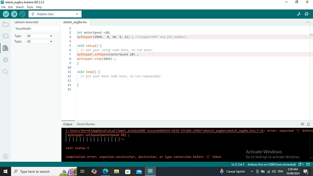Click the editor vertical scrollbar

[311, 73]
